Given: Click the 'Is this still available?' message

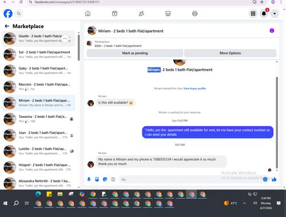Looking at the screenshot, I should 116,102.
